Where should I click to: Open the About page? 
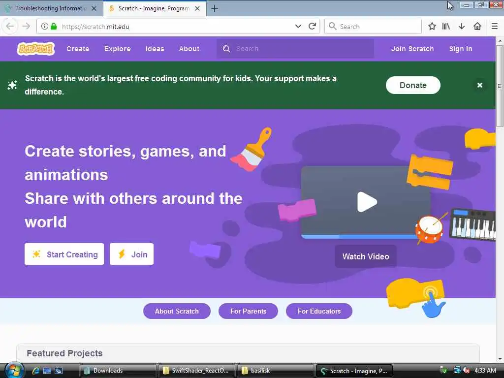189,49
